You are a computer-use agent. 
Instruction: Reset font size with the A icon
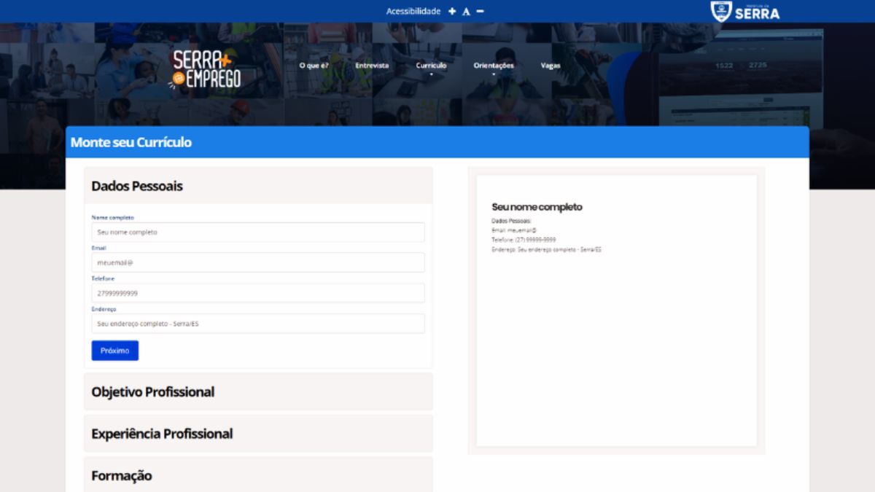466,12
